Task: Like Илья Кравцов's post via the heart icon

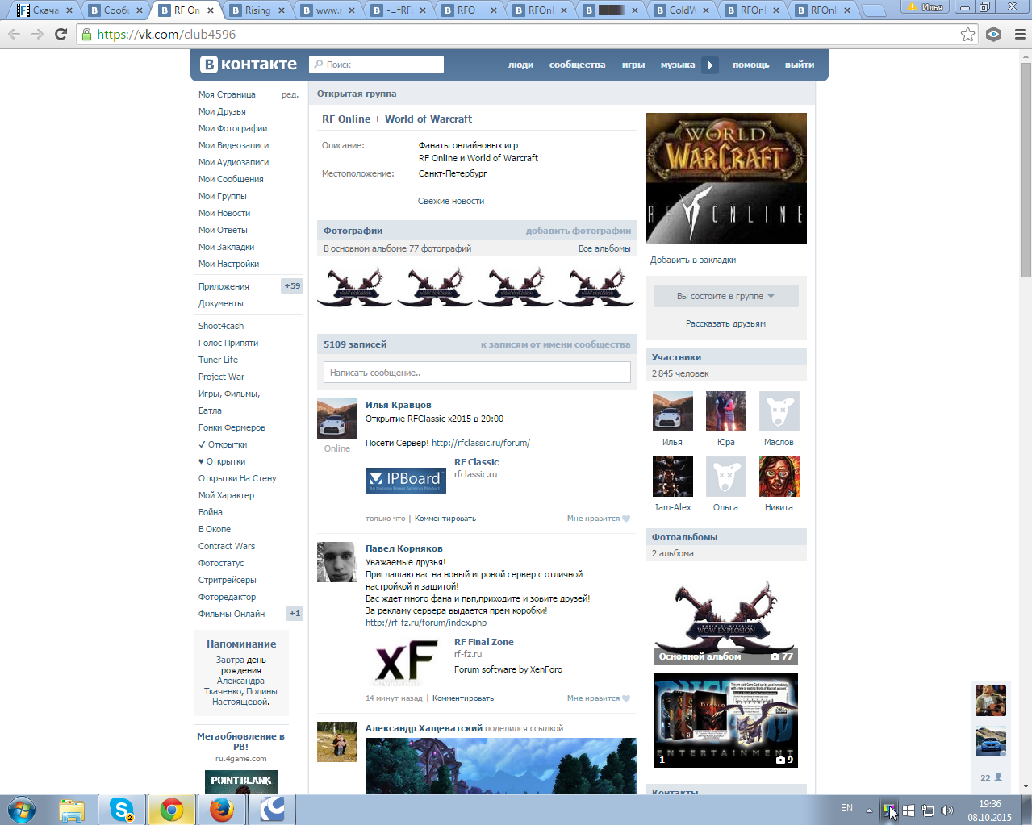Action: [626, 519]
